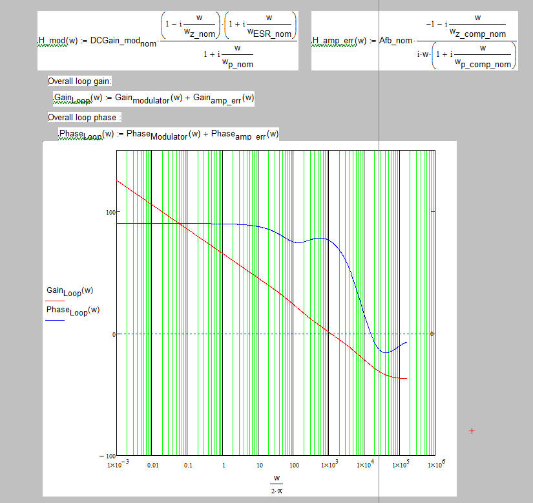Click the x-axis lower limit 1×10^-3

(118, 464)
